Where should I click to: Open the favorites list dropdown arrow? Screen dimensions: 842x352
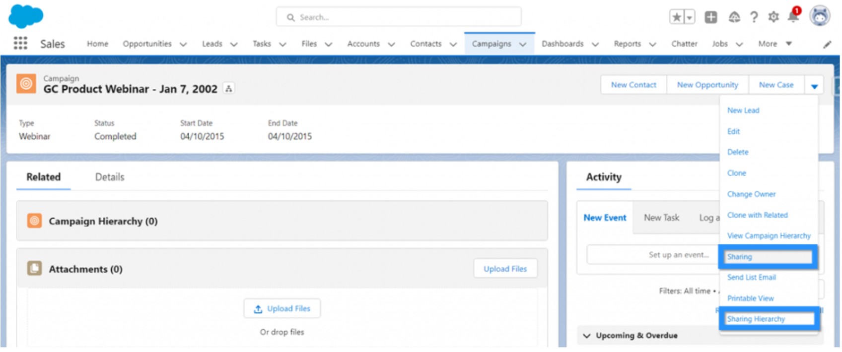point(689,17)
